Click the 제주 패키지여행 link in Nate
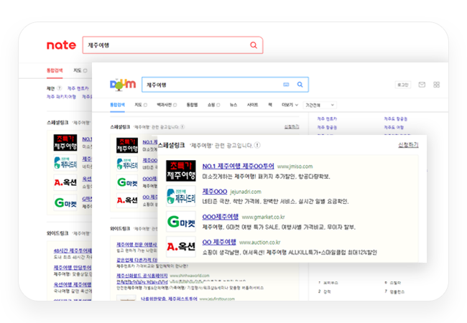The height and width of the screenshot is (323, 467). (x=61, y=97)
